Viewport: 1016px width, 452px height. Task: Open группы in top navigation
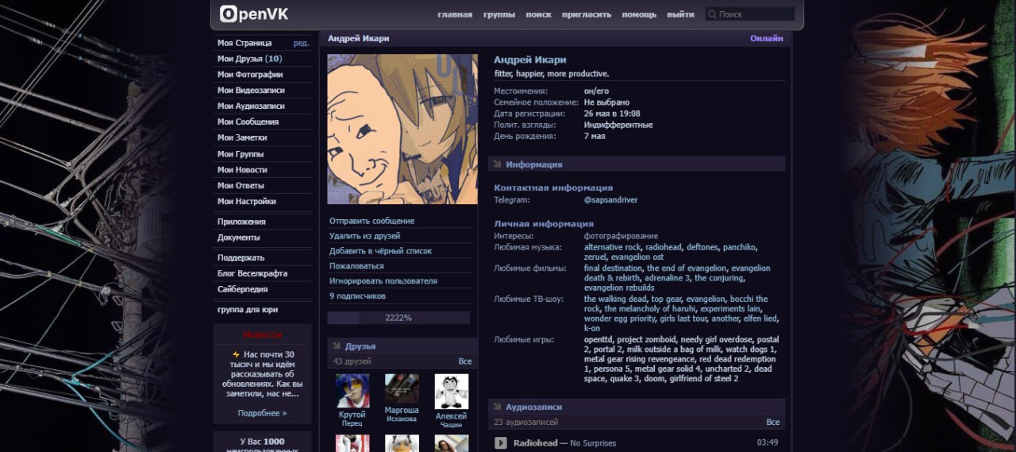(499, 14)
